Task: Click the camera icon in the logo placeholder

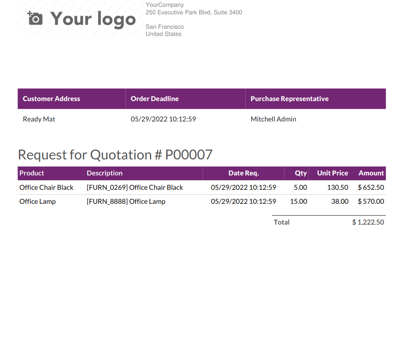Action: [35, 18]
